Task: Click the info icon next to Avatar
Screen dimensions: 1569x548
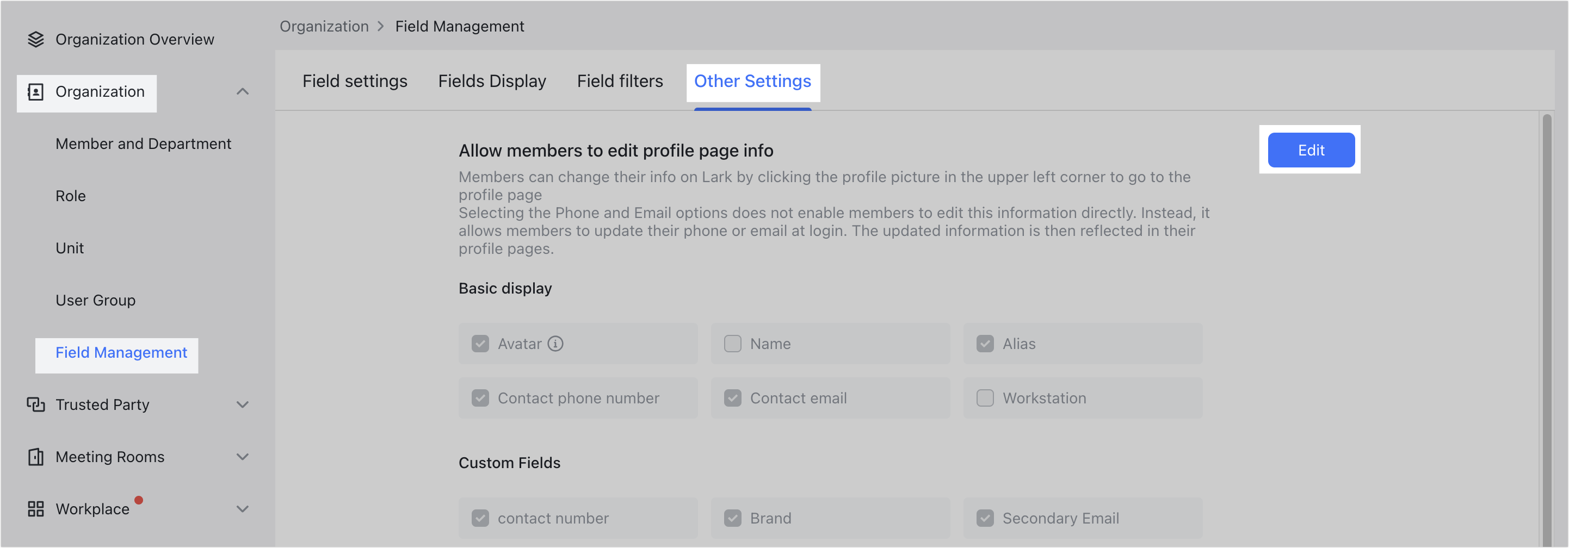Action: [555, 344]
